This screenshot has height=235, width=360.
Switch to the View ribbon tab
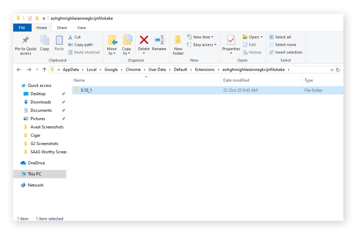point(81,27)
